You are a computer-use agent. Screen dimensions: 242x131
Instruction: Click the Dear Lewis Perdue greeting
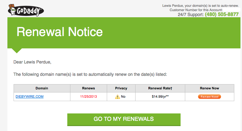[x=32, y=62]
